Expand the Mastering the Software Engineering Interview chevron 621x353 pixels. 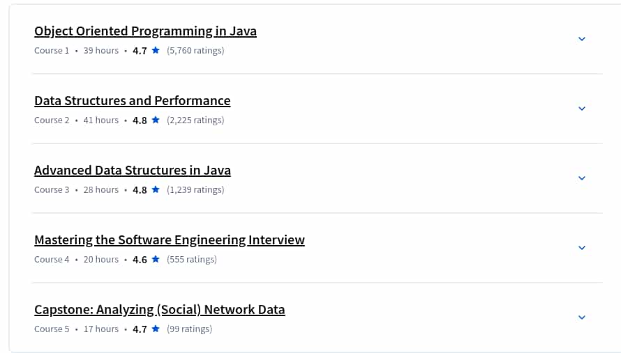point(582,247)
